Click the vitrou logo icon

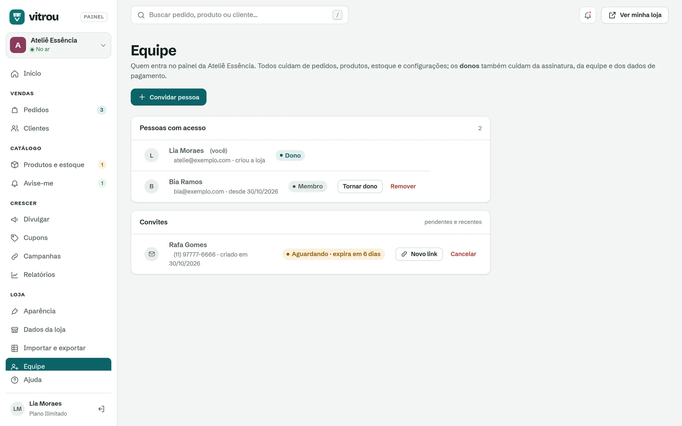17,17
